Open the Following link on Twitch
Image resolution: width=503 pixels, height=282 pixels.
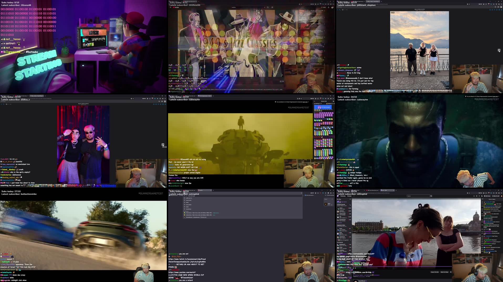click(x=343, y=196)
